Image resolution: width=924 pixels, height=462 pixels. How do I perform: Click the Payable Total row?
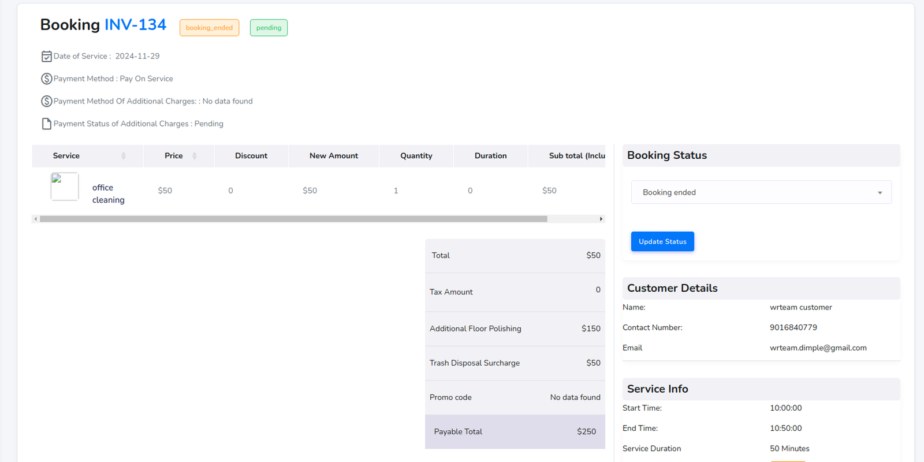(x=515, y=431)
